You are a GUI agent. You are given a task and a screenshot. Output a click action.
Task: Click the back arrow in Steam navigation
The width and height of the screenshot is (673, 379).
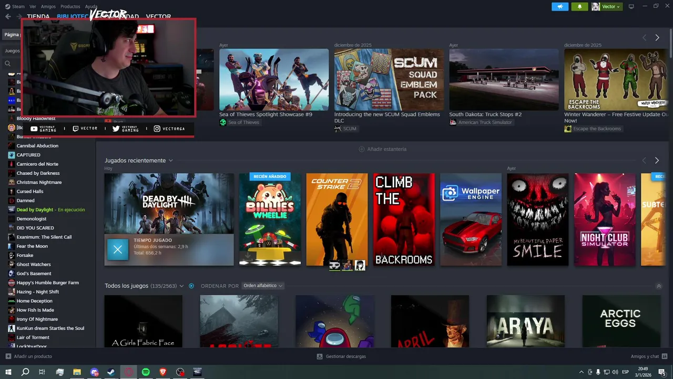point(8,16)
